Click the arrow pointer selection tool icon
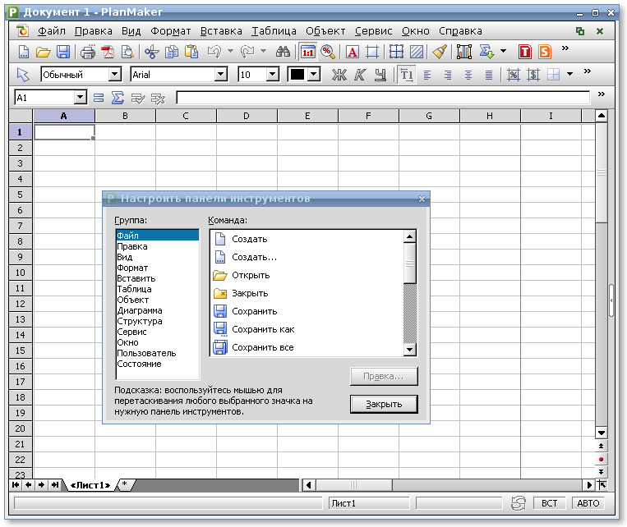The width and height of the screenshot is (627, 527). [23, 75]
